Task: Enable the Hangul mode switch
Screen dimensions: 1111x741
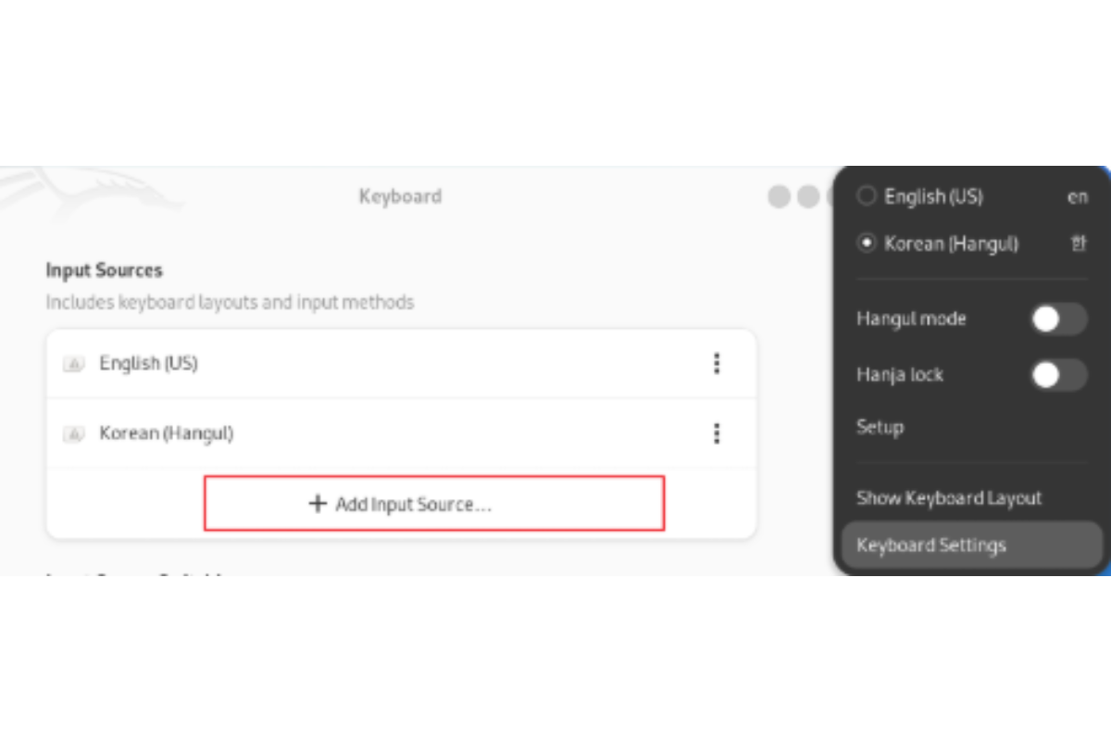Action: pyautogui.click(x=1058, y=320)
